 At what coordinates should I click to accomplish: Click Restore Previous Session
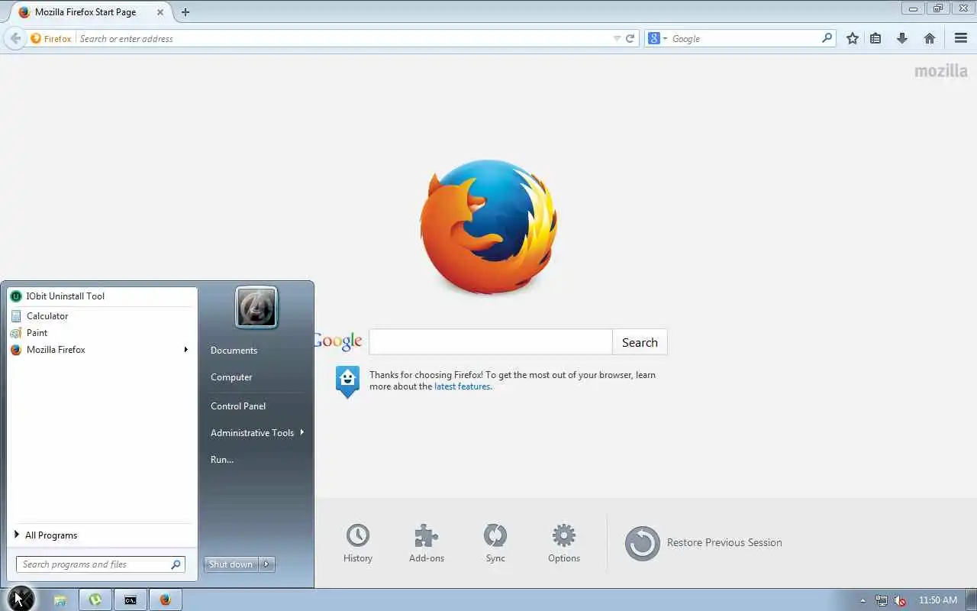(x=704, y=543)
